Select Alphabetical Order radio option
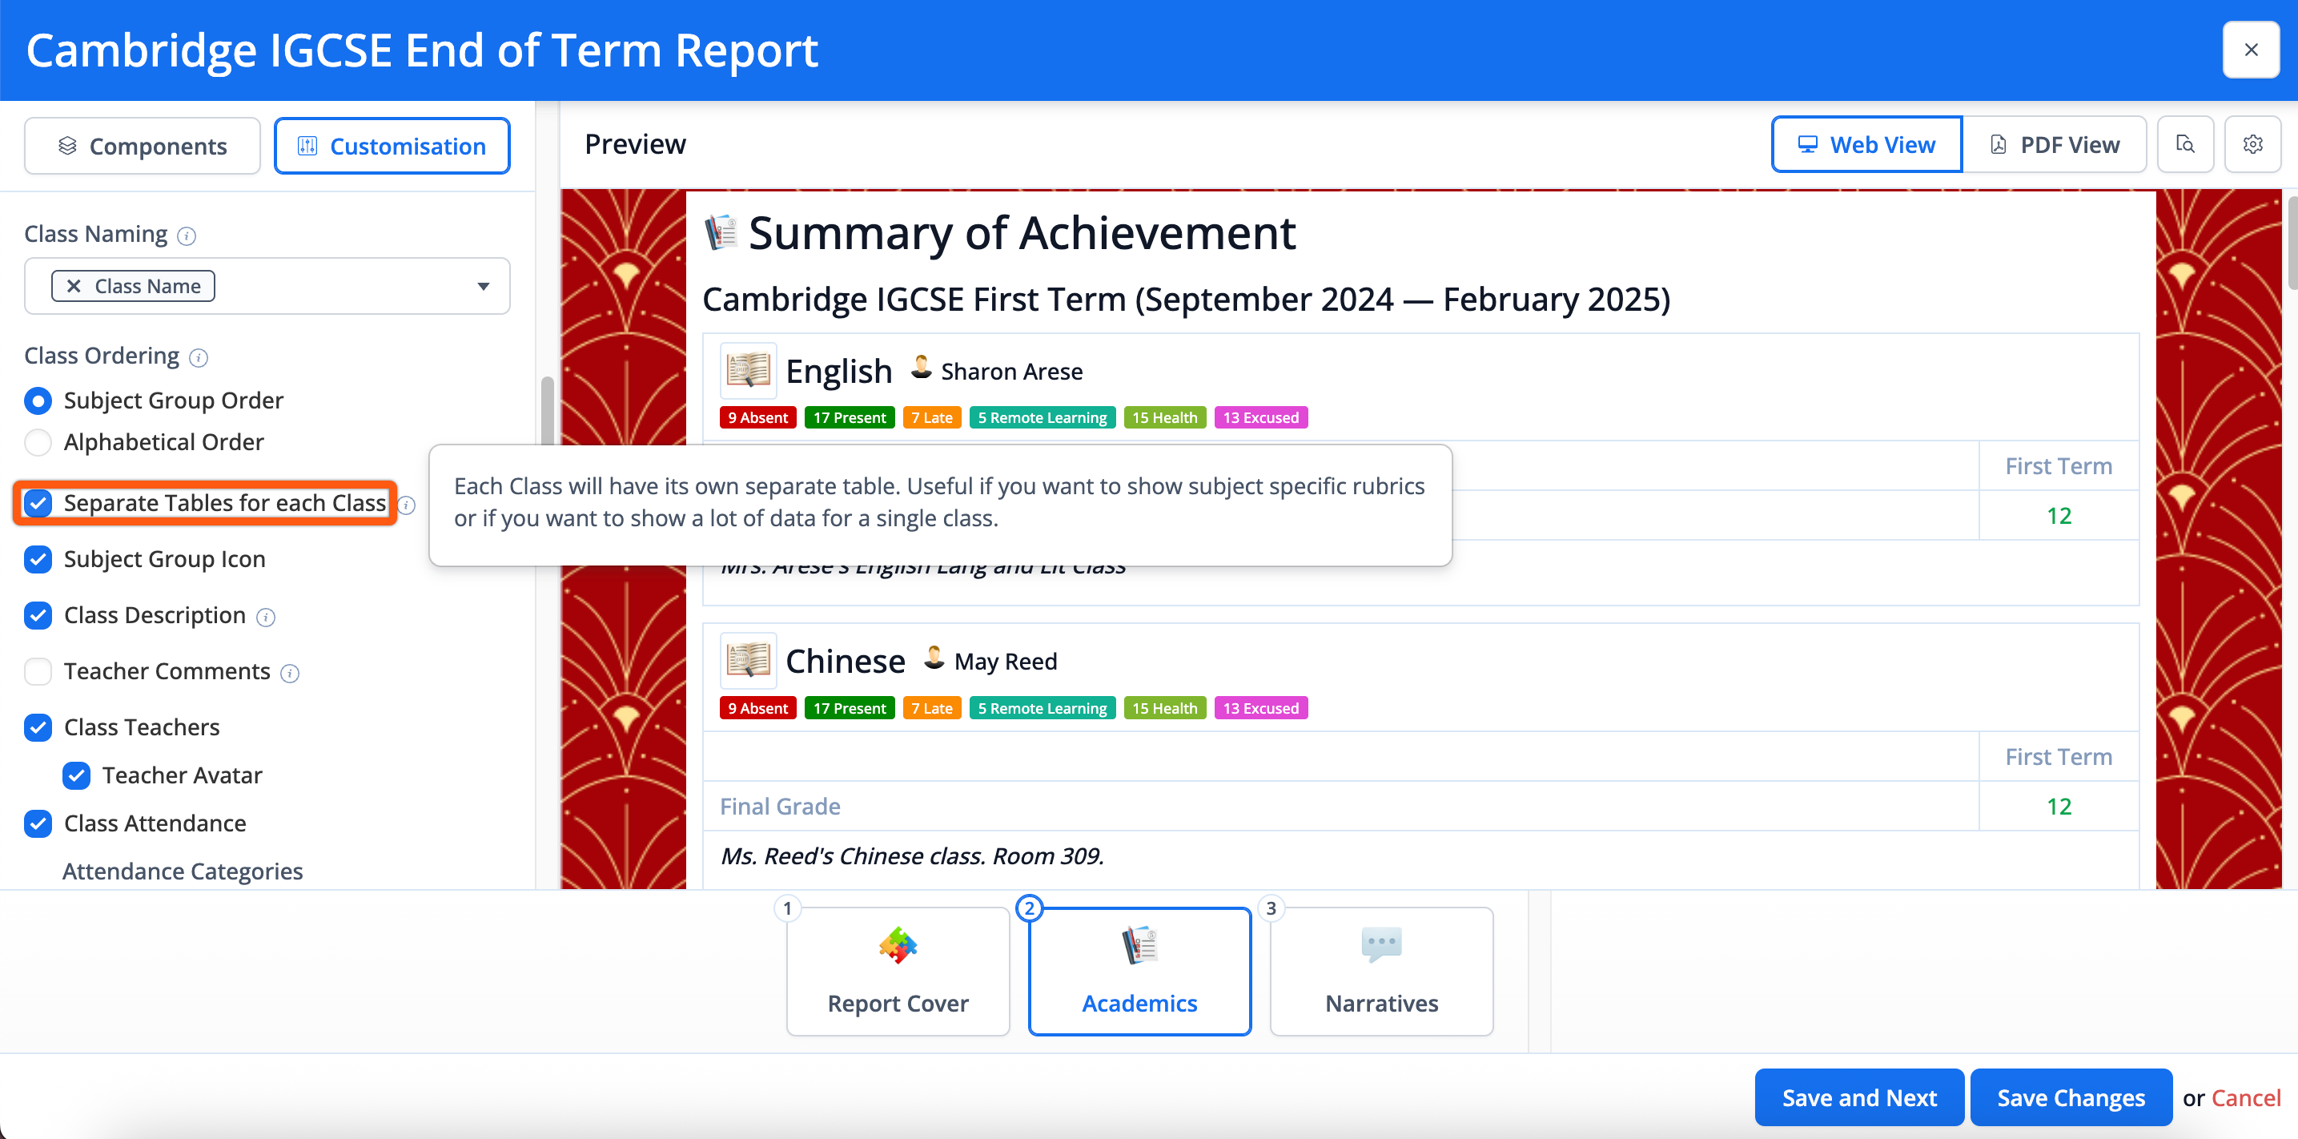Screen dimensions: 2298x1139 pyautogui.click(x=38, y=442)
